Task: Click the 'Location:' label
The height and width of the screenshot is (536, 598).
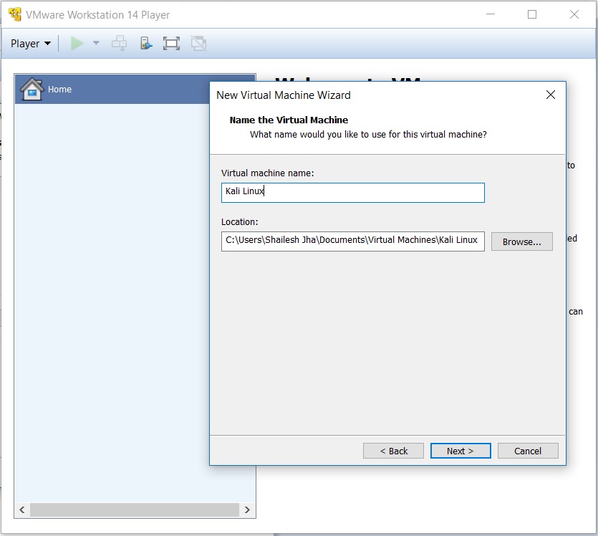Action: coord(239,222)
